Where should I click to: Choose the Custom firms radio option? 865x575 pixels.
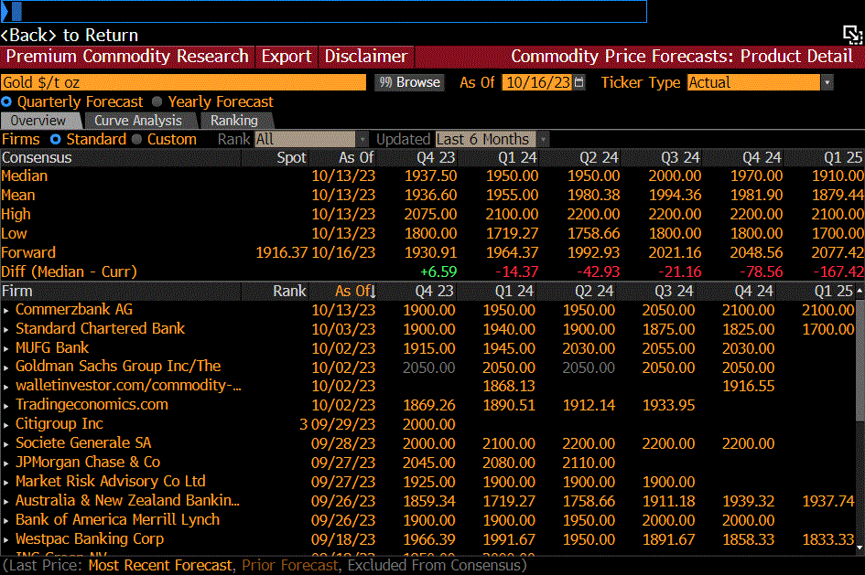pyautogui.click(x=136, y=139)
